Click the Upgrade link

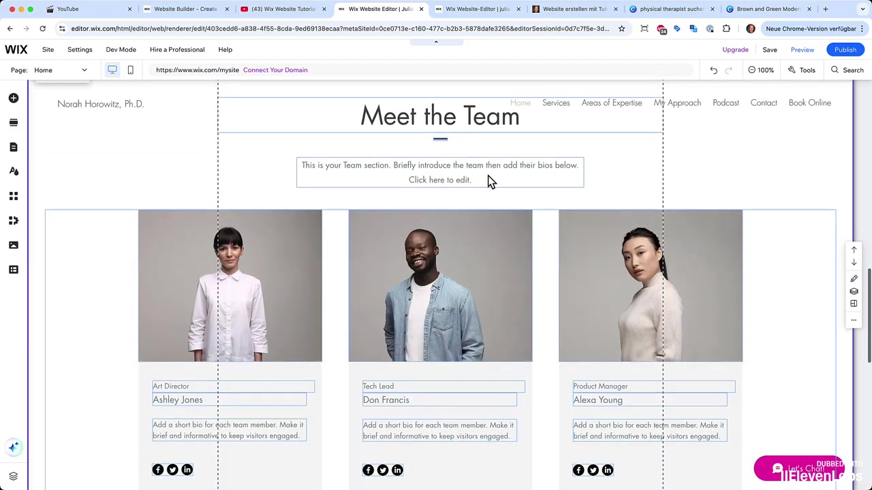coord(735,50)
